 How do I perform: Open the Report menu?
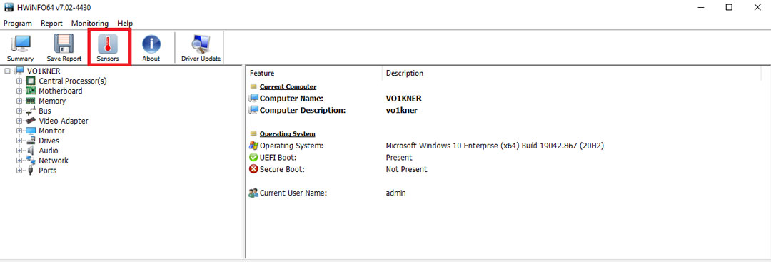click(51, 23)
